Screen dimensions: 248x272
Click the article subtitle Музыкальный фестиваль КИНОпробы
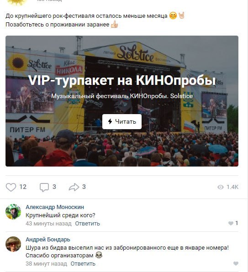pyautogui.click(x=122, y=96)
